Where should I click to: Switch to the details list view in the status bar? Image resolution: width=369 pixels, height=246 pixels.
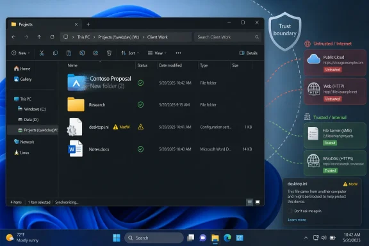click(x=250, y=202)
